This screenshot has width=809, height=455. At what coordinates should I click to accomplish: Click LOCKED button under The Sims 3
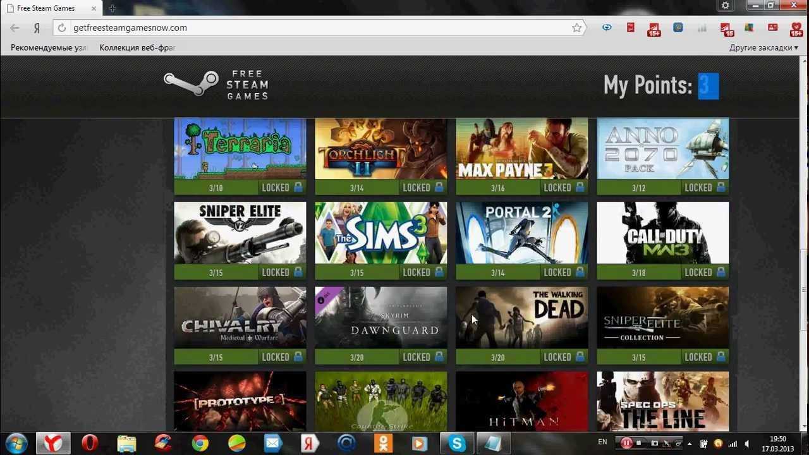[x=423, y=272]
